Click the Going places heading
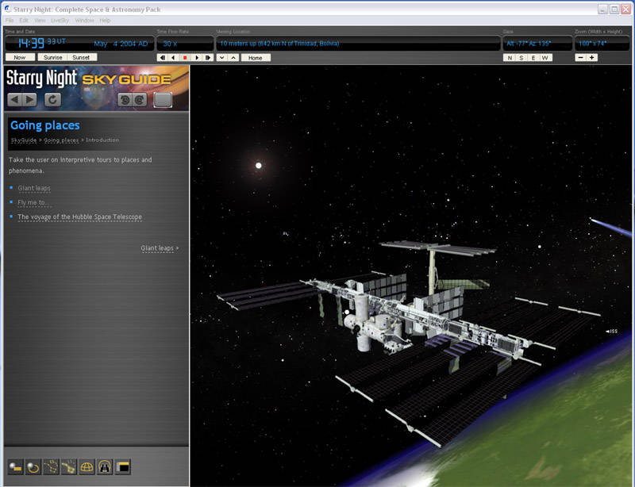The width and height of the screenshot is (635, 487). (x=45, y=125)
